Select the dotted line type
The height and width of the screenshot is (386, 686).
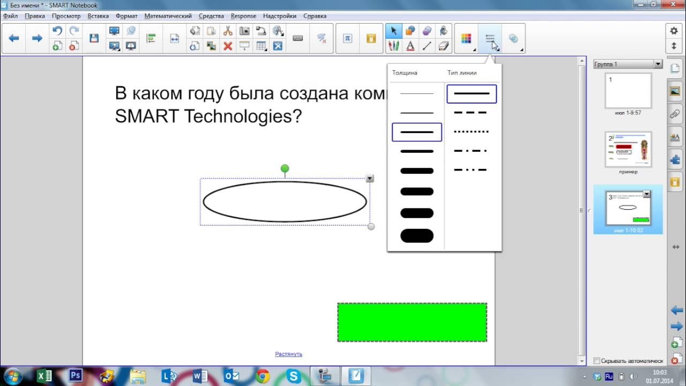click(x=472, y=131)
